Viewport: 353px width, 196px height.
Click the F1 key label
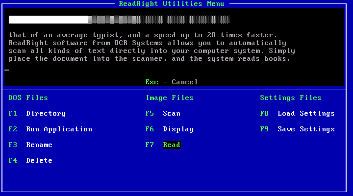13,113
